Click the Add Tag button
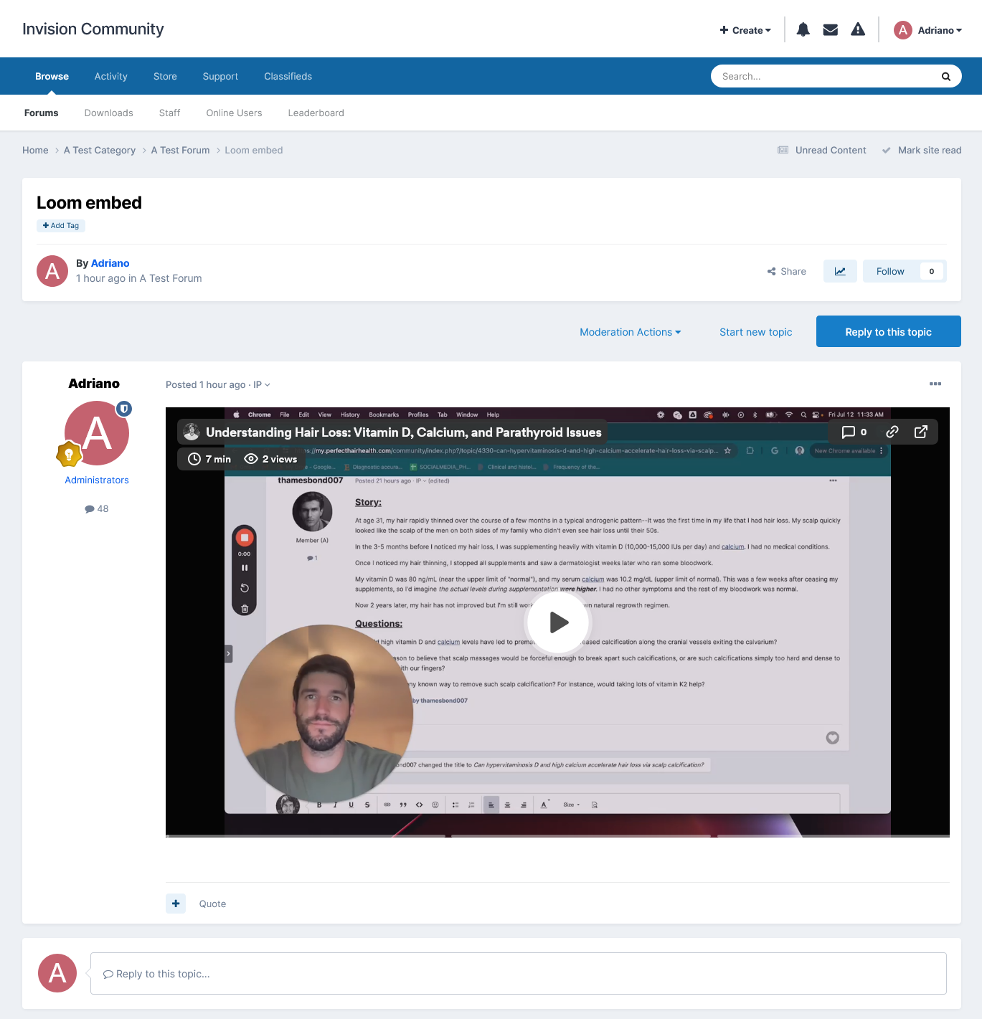Image resolution: width=982 pixels, height=1019 pixels. click(61, 225)
